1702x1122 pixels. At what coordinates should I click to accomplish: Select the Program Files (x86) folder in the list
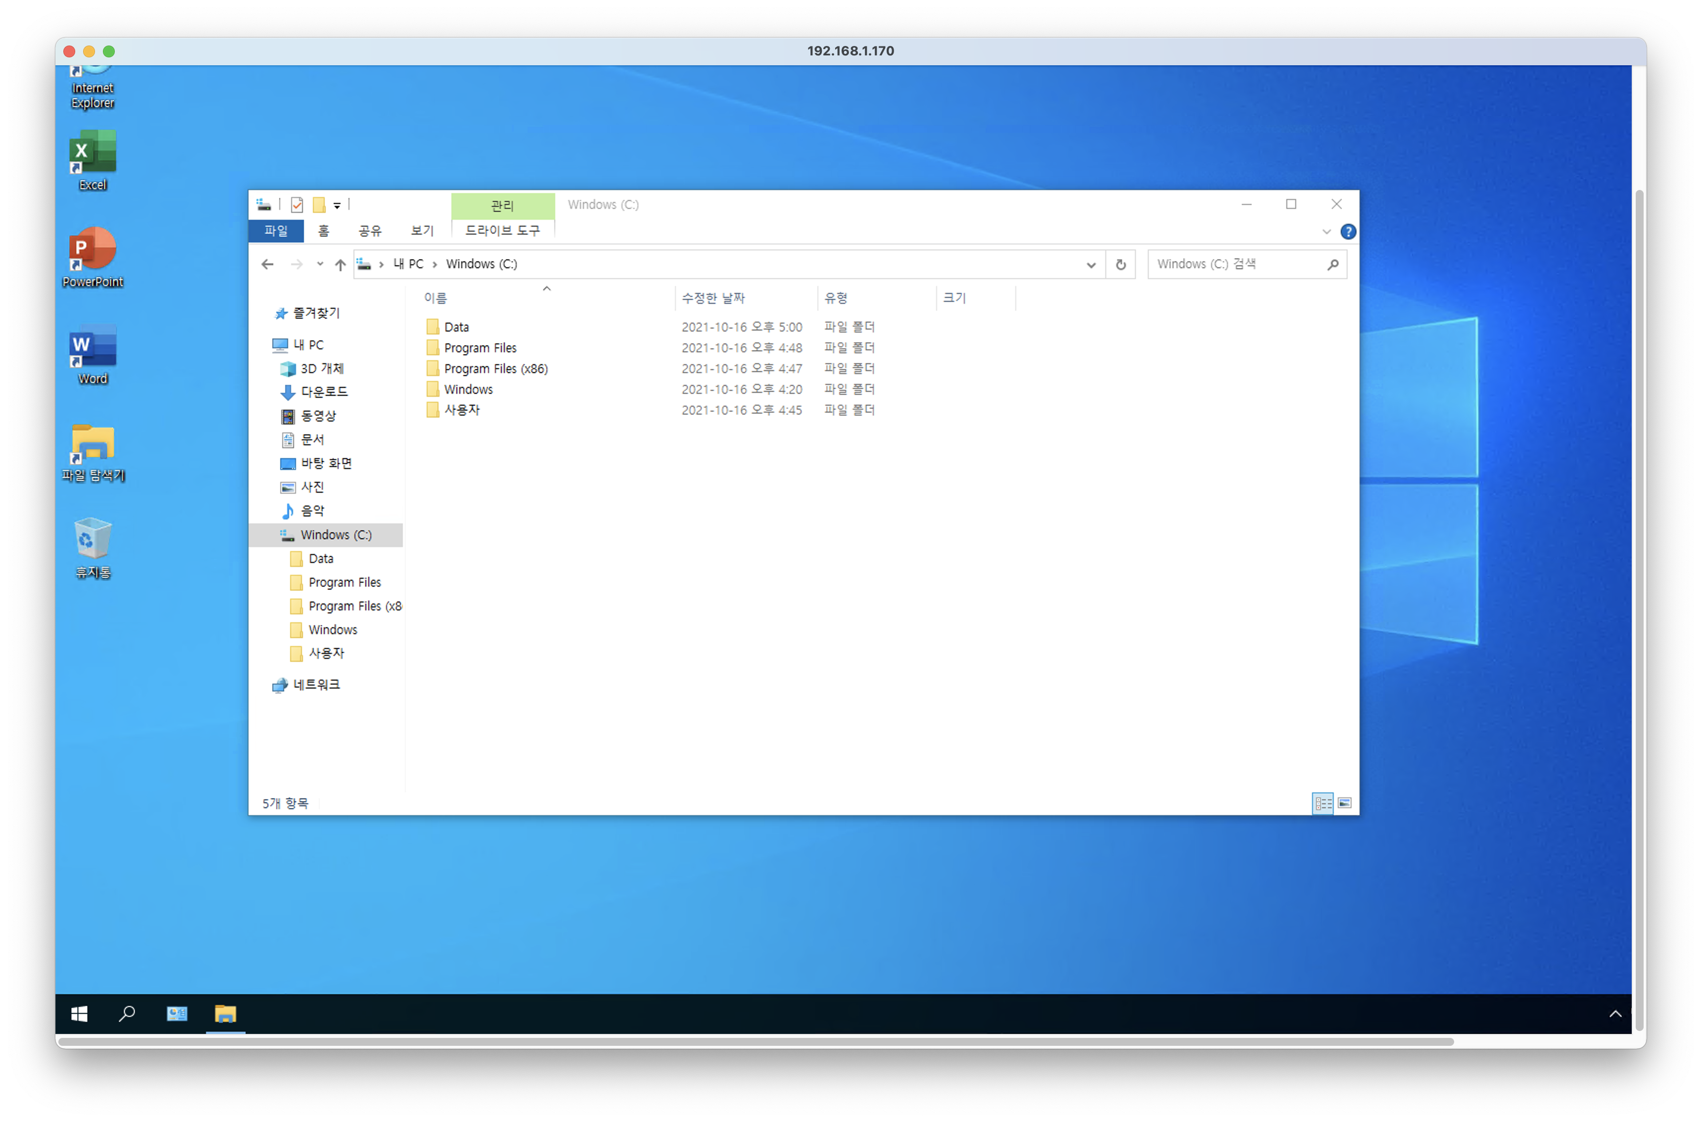pos(495,369)
